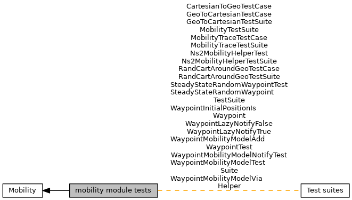Open SteadyStateRandomWaypointTest label
The image size is (352, 200).
coord(229,85)
